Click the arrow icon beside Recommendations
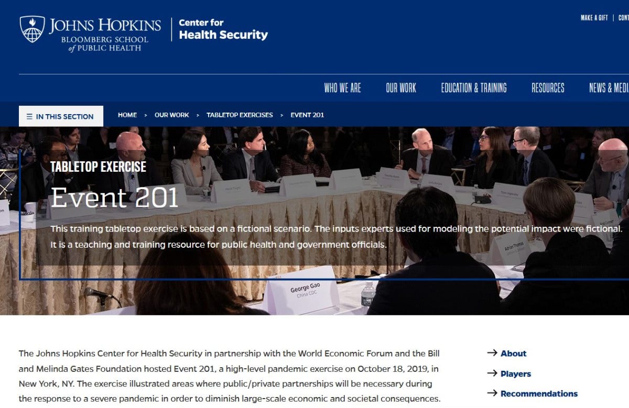This screenshot has width=629, height=408. tap(492, 393)
